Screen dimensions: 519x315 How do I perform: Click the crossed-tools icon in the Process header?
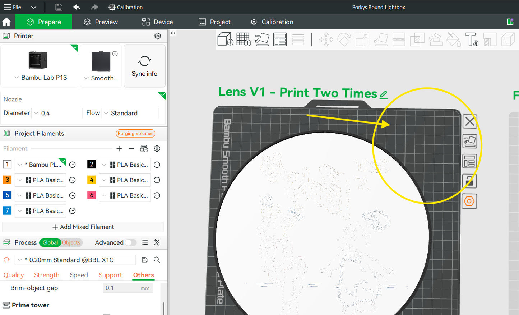click(x=157, y=242)
